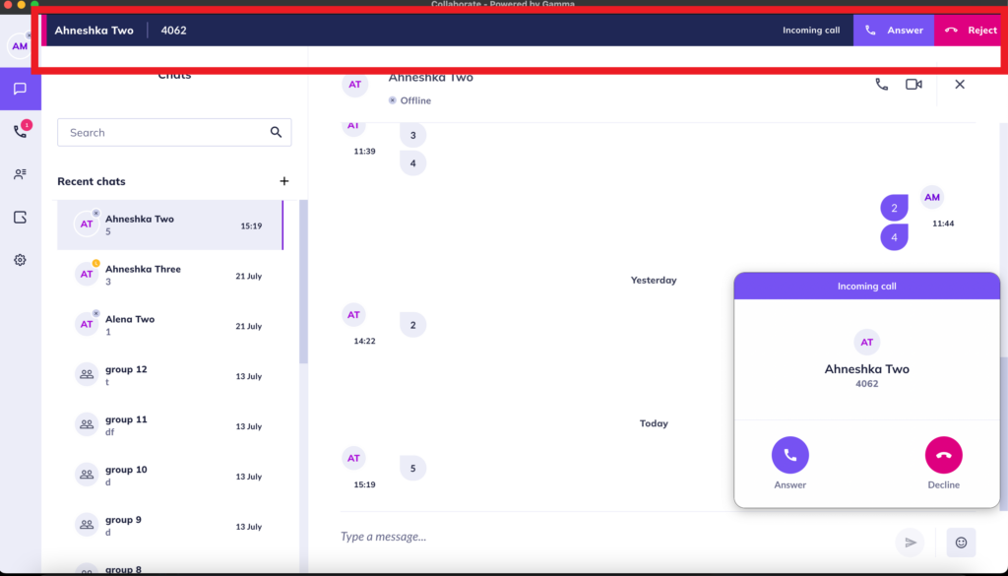
Task: Click the '2' message bubble sent at 14:22
Action: tap(412, 325)
